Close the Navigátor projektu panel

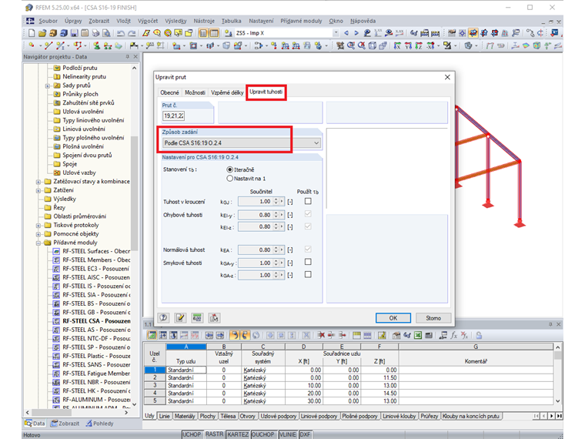coord(135,57)
